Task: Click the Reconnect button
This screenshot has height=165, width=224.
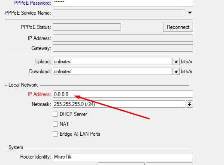Action: (x=178, y=27)
